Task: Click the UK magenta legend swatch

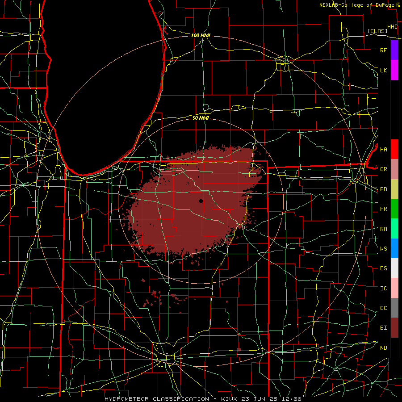Action: pos(394,70)
